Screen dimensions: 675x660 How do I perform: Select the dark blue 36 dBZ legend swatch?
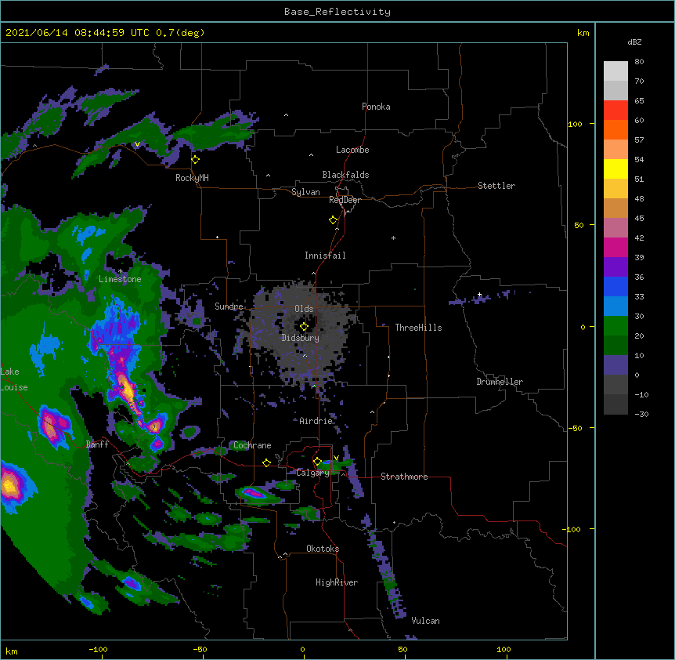click(x=615, y=287)
